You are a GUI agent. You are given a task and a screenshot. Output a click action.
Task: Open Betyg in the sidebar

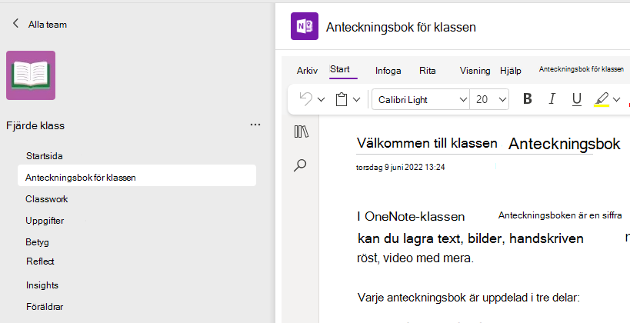(38, 242)
